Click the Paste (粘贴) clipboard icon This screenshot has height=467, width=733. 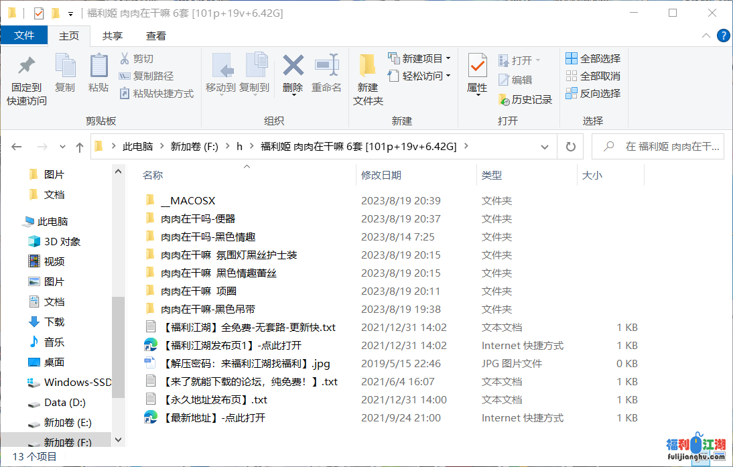click(x=98, y=66)
